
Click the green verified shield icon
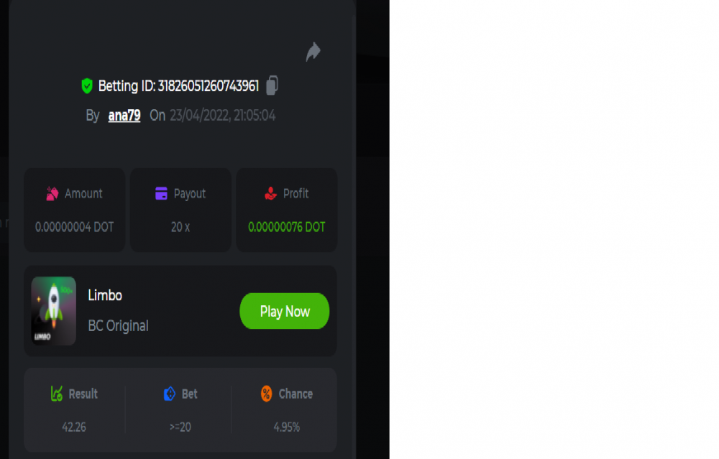coord(87,85)
